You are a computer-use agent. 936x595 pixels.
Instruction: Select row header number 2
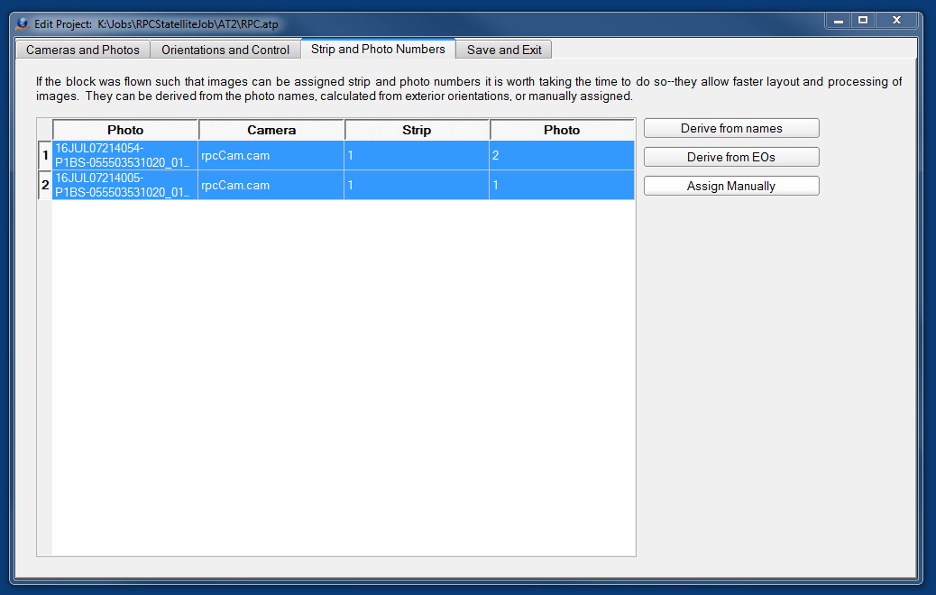click(x=45, y=185)
